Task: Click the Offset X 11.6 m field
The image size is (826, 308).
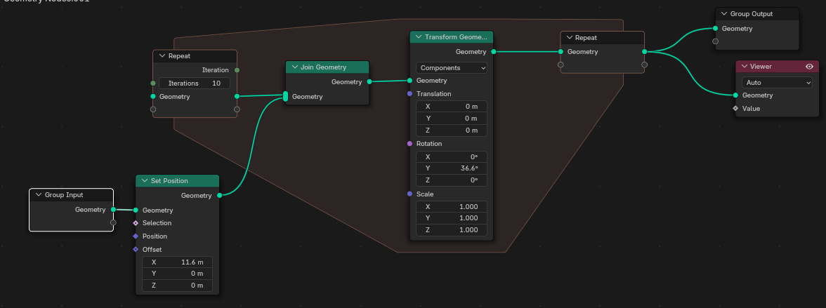Action: click(178, 262)
